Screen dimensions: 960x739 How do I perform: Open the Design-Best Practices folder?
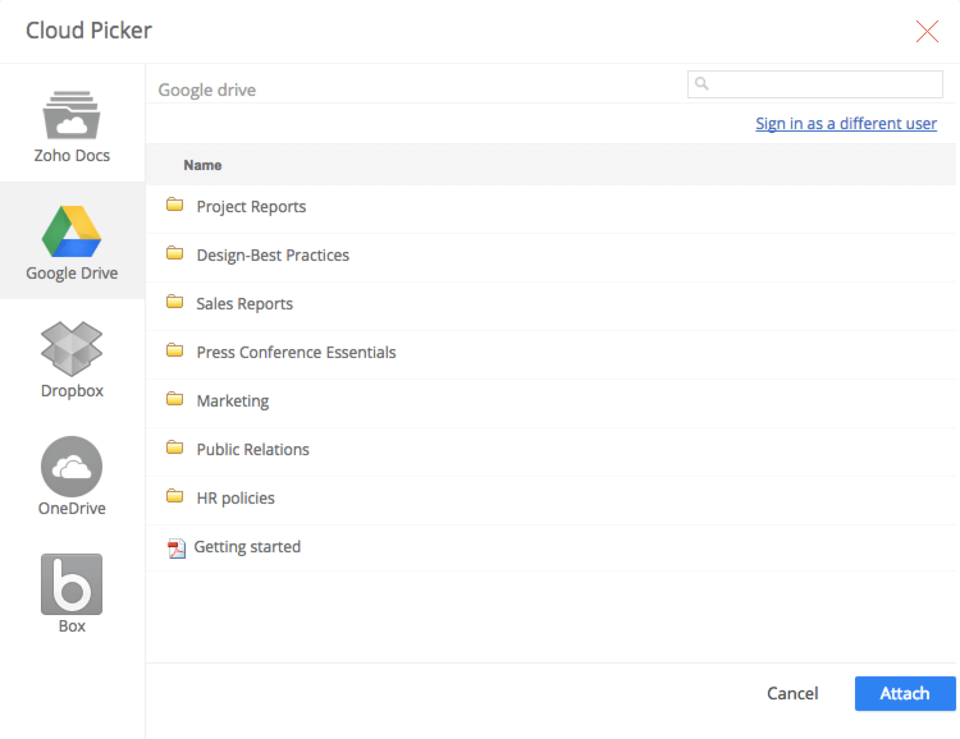[x=273, y=255]
